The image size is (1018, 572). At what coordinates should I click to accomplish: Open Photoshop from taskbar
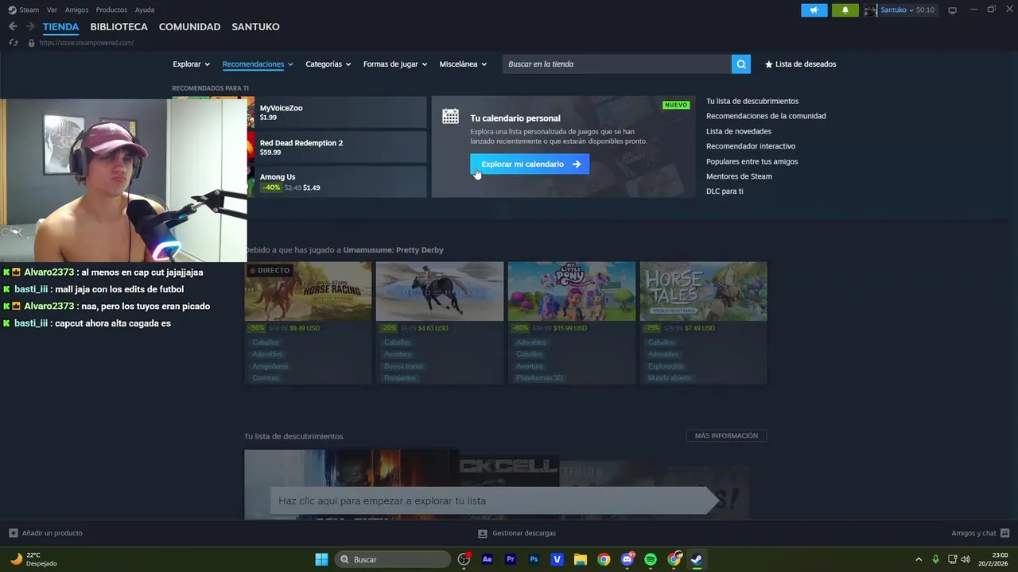(534, 559)
